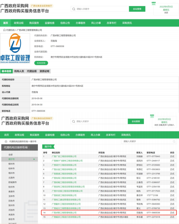Click the magnifier icon in the company detail page search box
179x224 pixels.
(73, 9)
